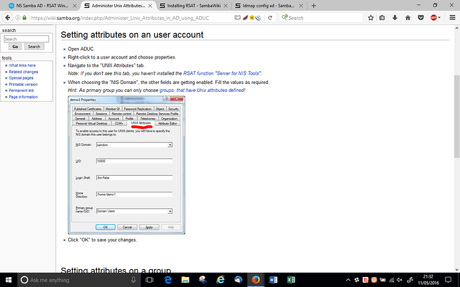
Task: Show site information via the info icon
Action: pyautogui.click(x=18, y=18)
